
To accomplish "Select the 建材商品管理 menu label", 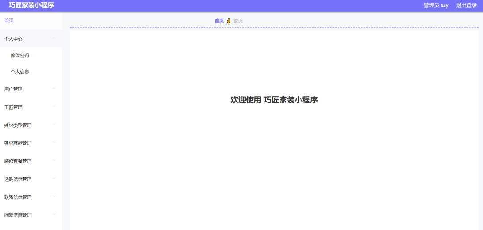I will click(x=18, y=143).
